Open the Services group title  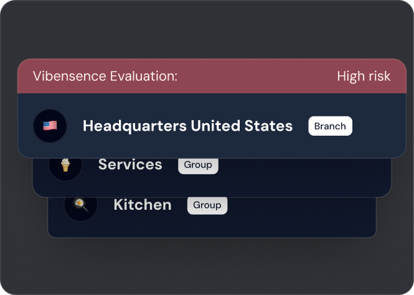(x=130, y=165)
